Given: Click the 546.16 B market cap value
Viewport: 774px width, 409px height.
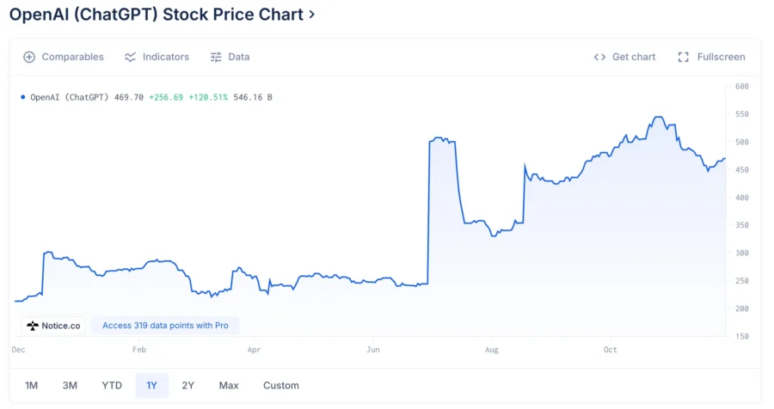Looking at the screenshot, I should (253, 97).
